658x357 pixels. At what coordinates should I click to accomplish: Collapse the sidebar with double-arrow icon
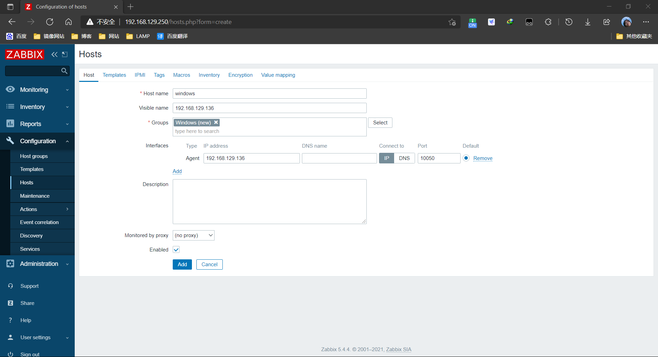pyautogui.click(x=54, y=54)
